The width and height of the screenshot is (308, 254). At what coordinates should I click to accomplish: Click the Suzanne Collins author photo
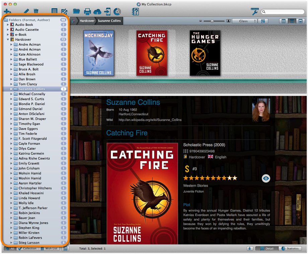pos(261,110)
